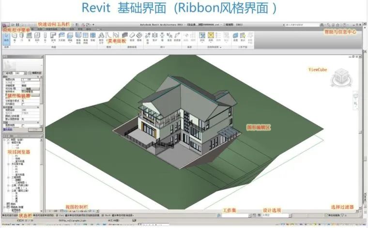Select the Ceiling (天花板) tool

pos(61,37)
